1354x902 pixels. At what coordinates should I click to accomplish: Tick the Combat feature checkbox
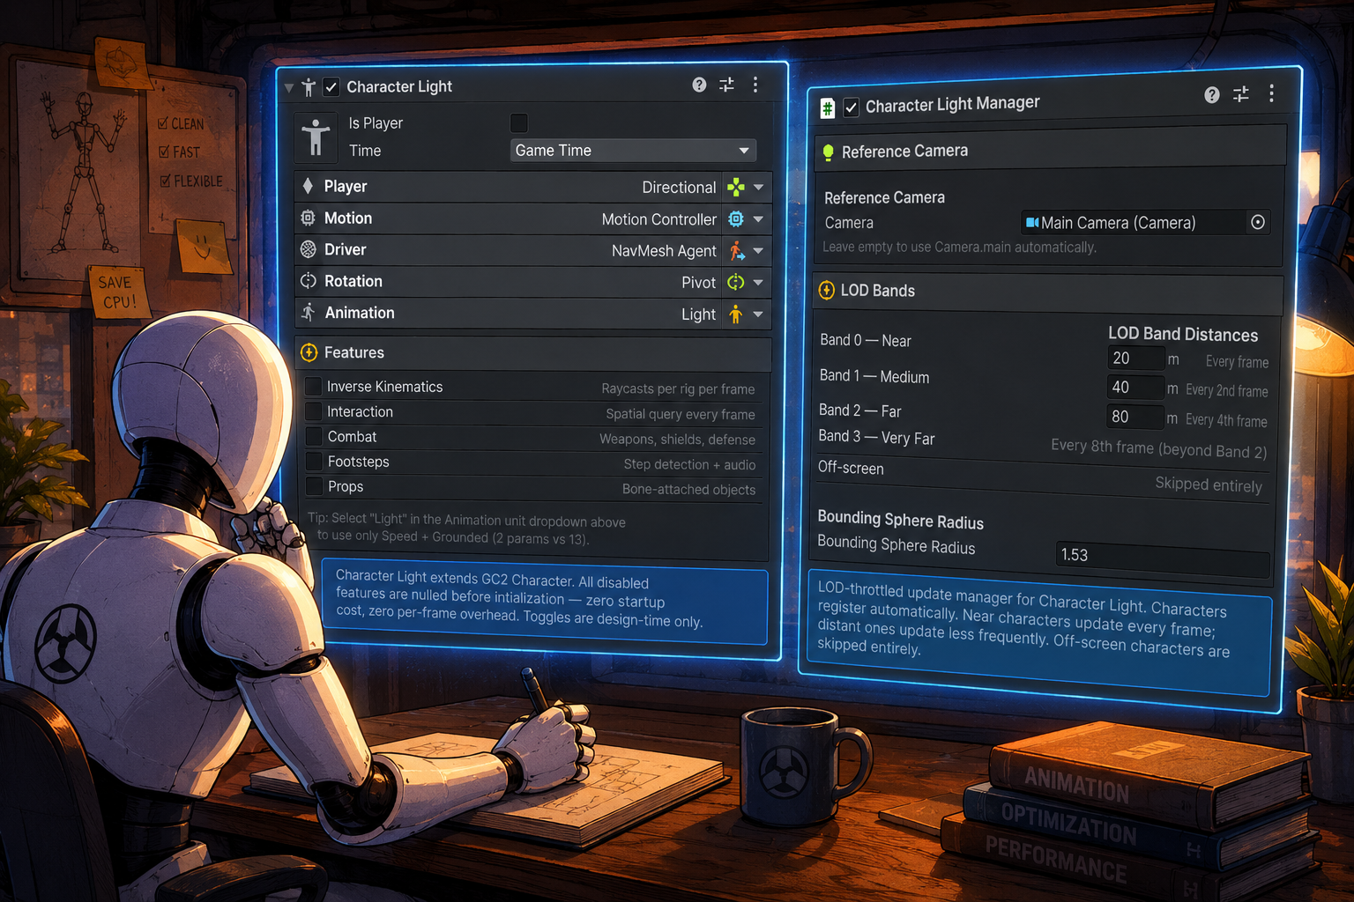(x=313, y=436)
